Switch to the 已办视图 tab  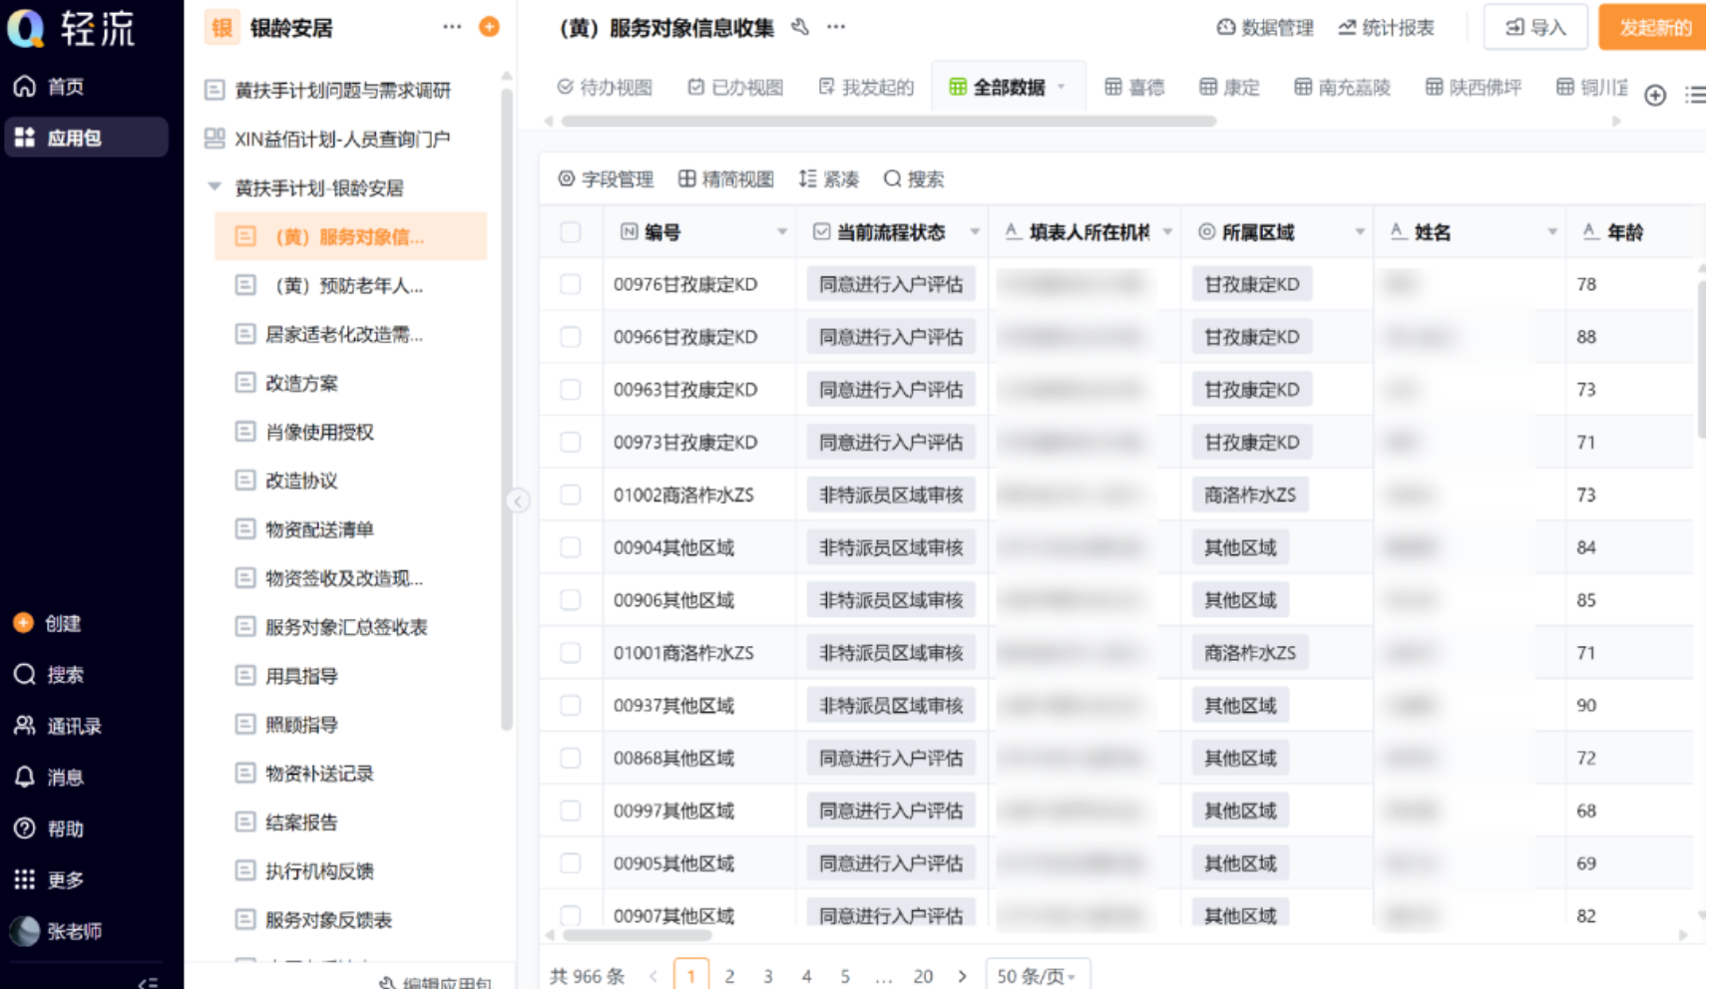(735, 87)
